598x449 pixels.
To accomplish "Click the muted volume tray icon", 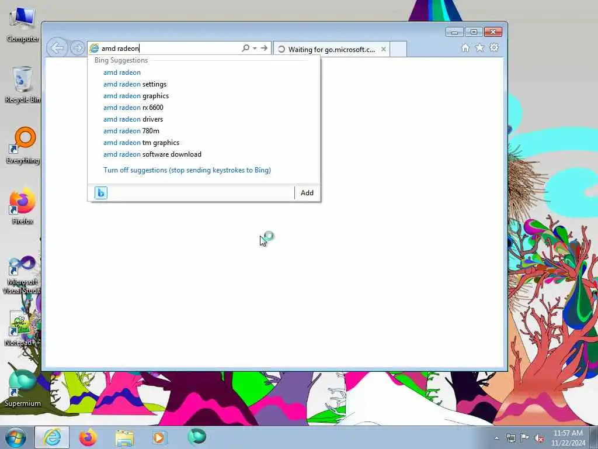I will point(539,438).
